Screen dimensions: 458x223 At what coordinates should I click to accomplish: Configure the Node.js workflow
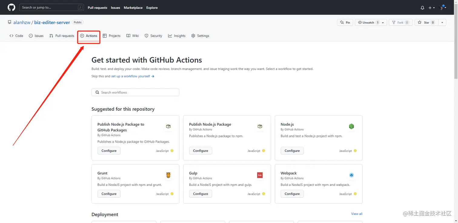[292, 151]
